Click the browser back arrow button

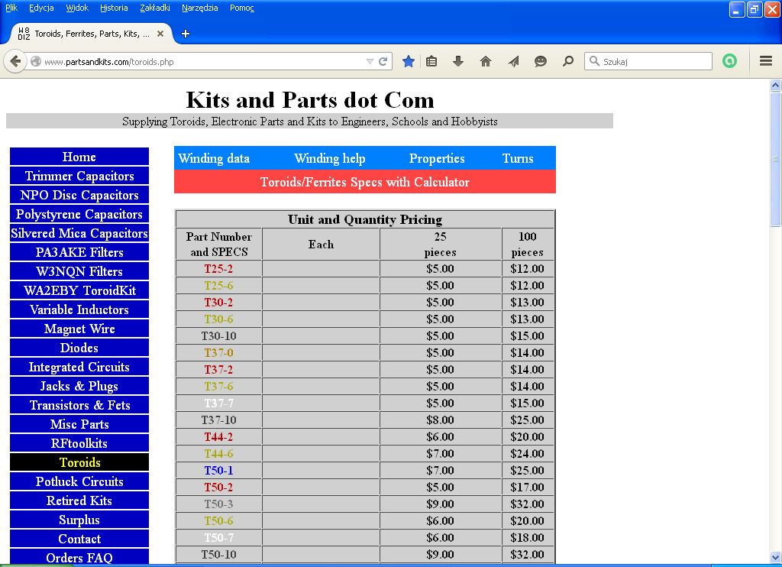pyautogui.click(x=15, y=61)
